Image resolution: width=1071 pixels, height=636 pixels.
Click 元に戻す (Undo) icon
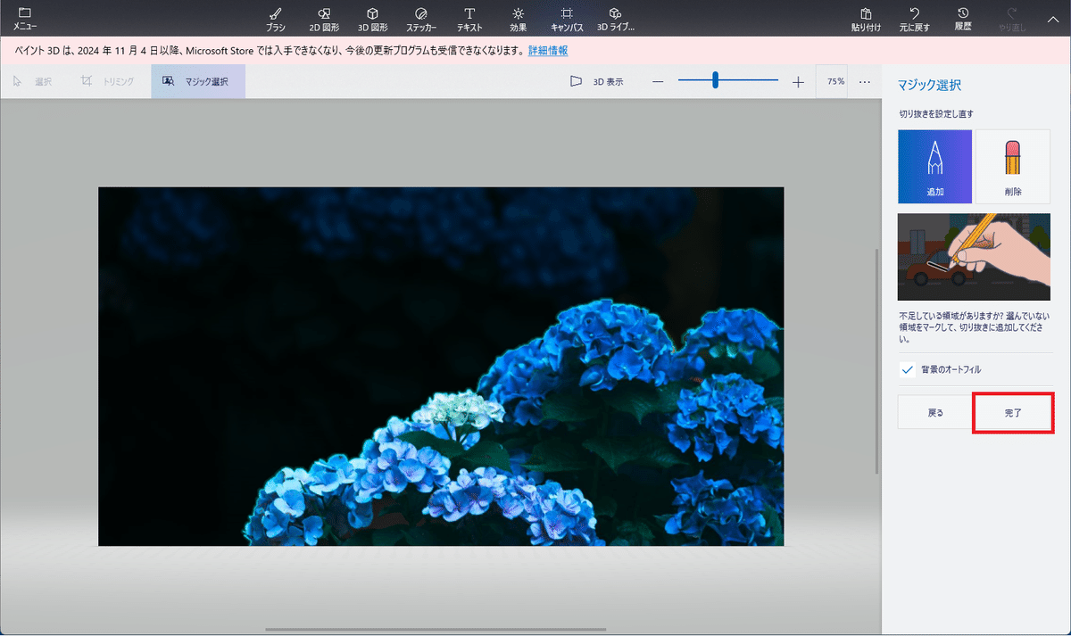(914, 19)
